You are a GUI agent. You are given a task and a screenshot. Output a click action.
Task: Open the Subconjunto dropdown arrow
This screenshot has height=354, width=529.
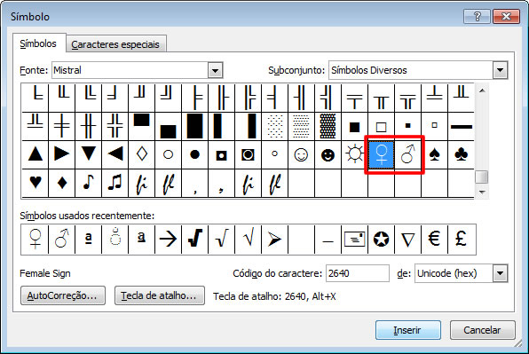tap(500, 70)
